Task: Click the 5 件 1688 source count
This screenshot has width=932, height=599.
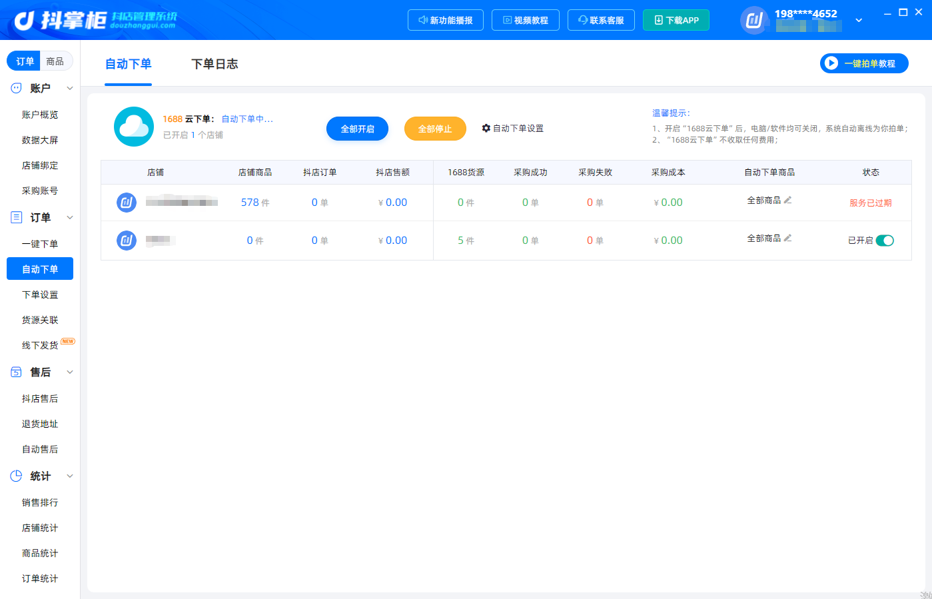Action: pyautogui.click(x=466, y=241)
